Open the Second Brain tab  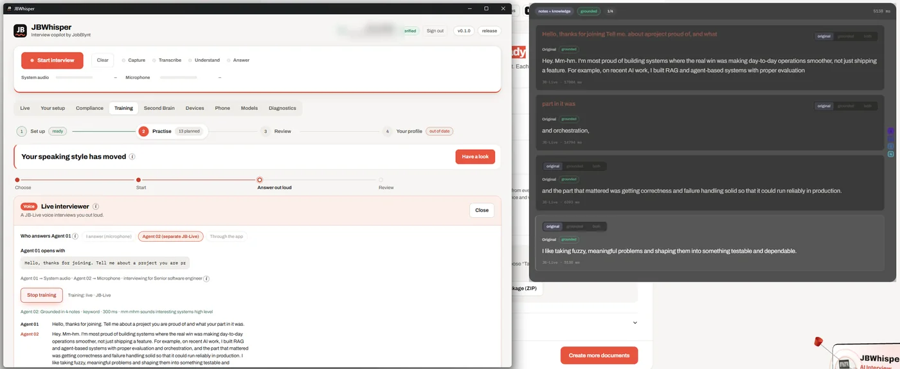tap(159, 108)
